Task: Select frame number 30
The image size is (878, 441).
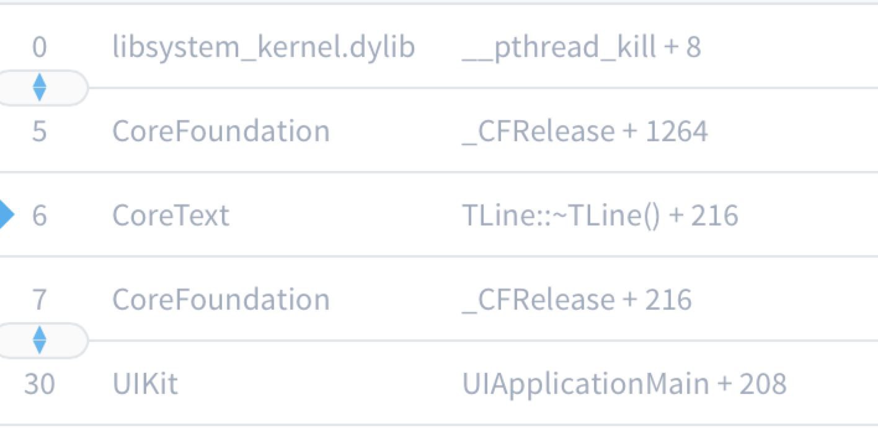Action: pos(39,384)
